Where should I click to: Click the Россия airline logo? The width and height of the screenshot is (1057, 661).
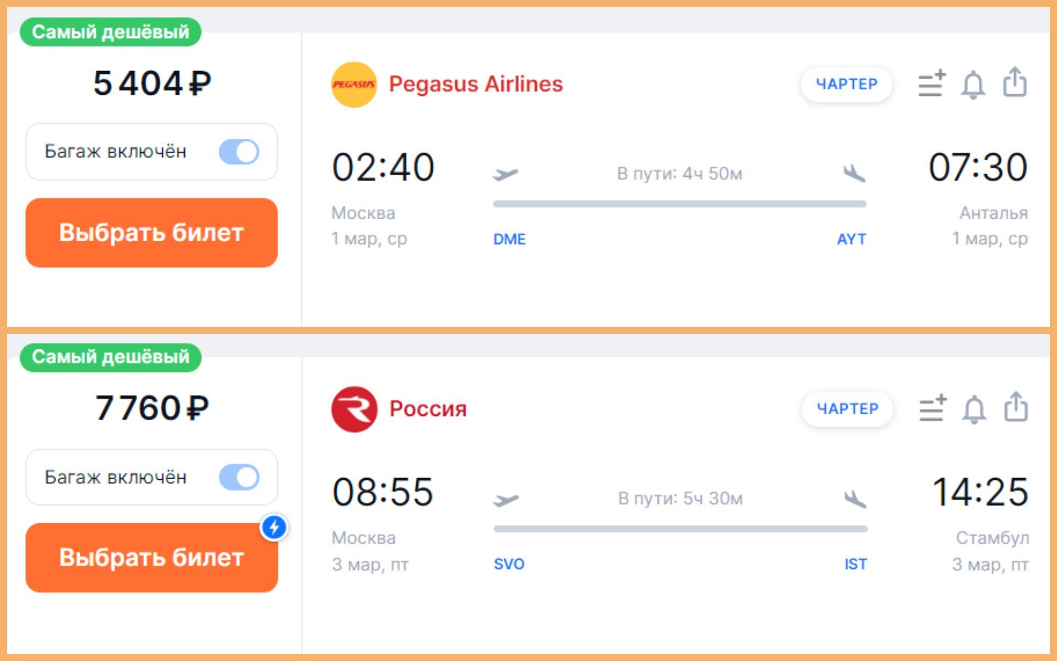(354, 409)
